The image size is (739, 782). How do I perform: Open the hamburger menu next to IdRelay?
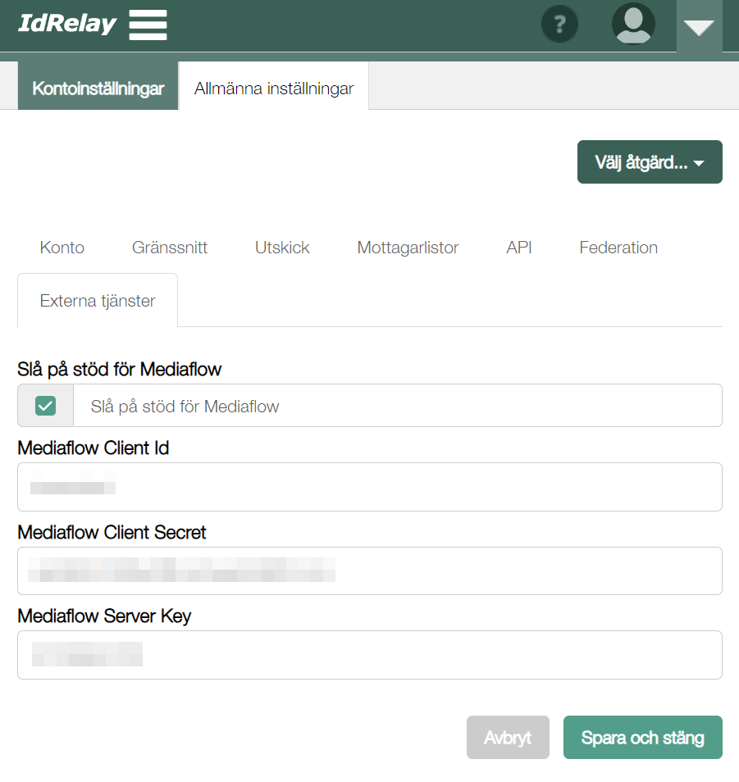coord(148,25)
